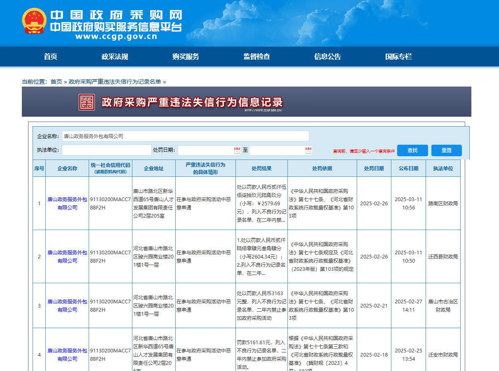Click the 企业名称 input field

click(185, 136)
